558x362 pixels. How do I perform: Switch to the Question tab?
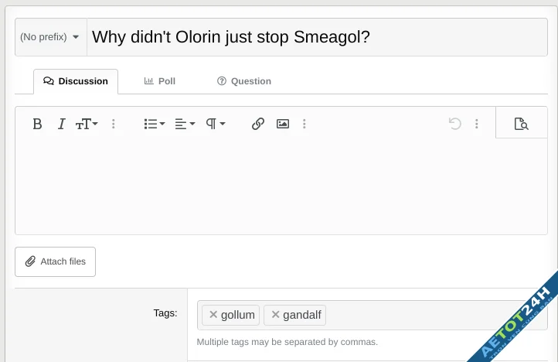(244, 81)
